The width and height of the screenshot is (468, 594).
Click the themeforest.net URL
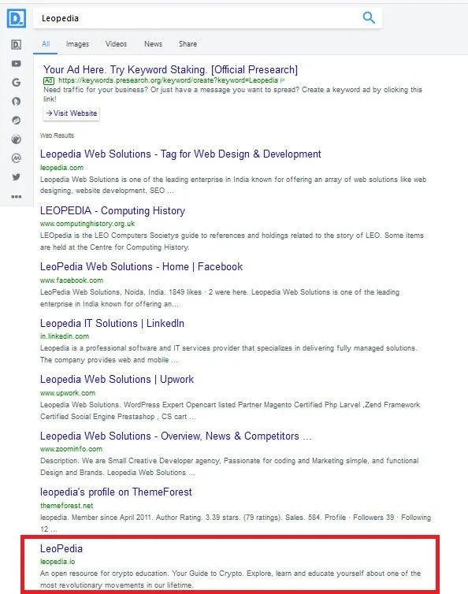pyautogui.click(x=67, y=505)
